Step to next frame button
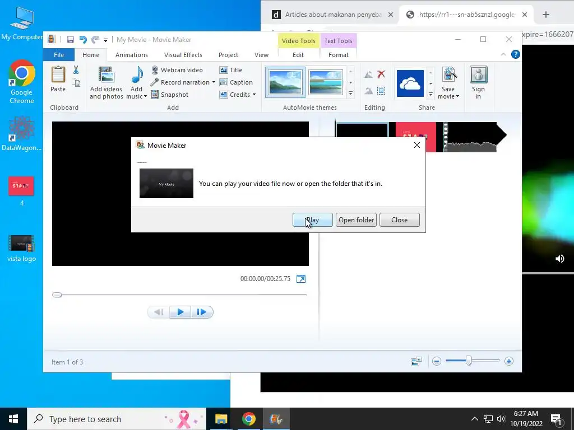 tap(202, 312)
